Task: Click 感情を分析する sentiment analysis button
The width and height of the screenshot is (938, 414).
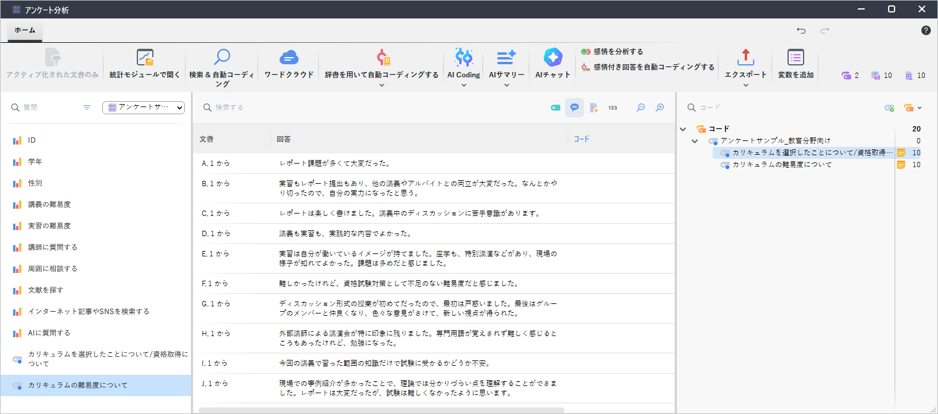Action: tap(618, 52)
